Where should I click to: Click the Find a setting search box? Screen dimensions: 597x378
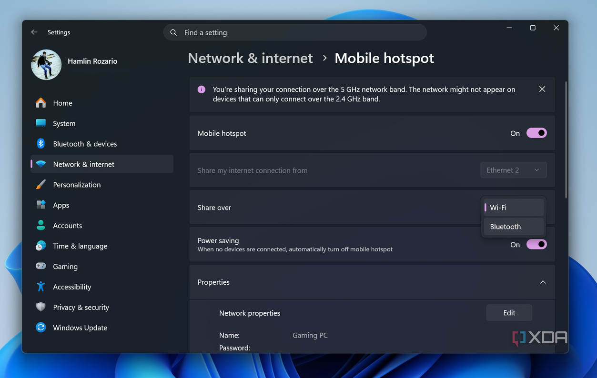pyautogui.click(x=295, y=32)
